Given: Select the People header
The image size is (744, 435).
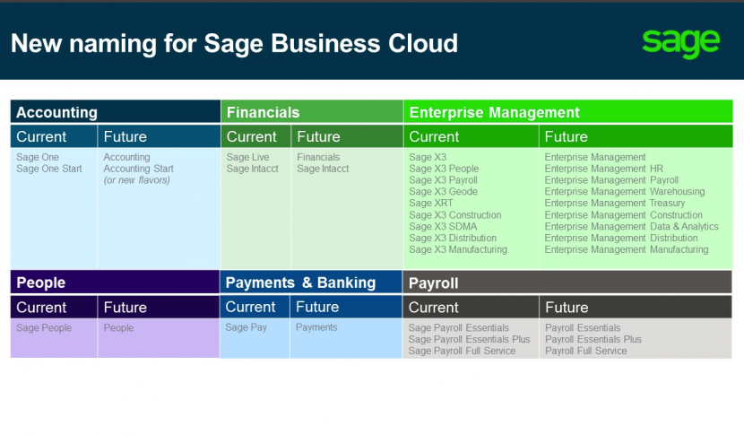Looking at the screenshot, I should pos(115,283).
